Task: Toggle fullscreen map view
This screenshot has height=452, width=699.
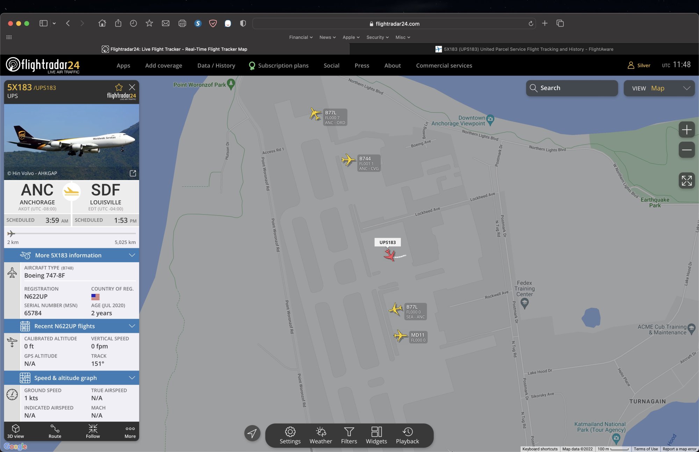Action: pyautogui.click(x=686, y=181)
